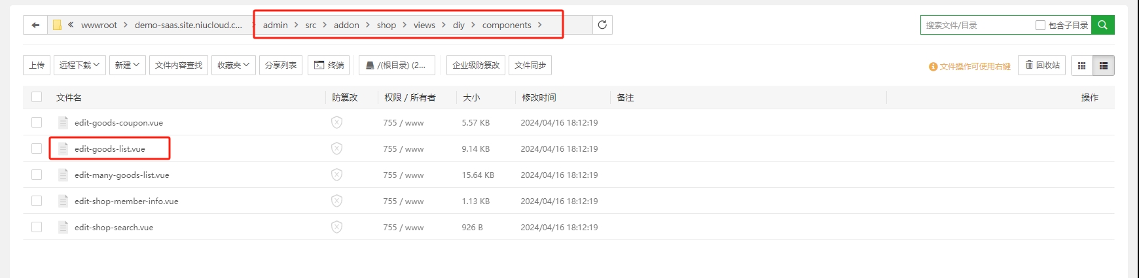Click the back arrow navigation button
This screenshot has width=1139, height=278.
(x=35, y=25)
